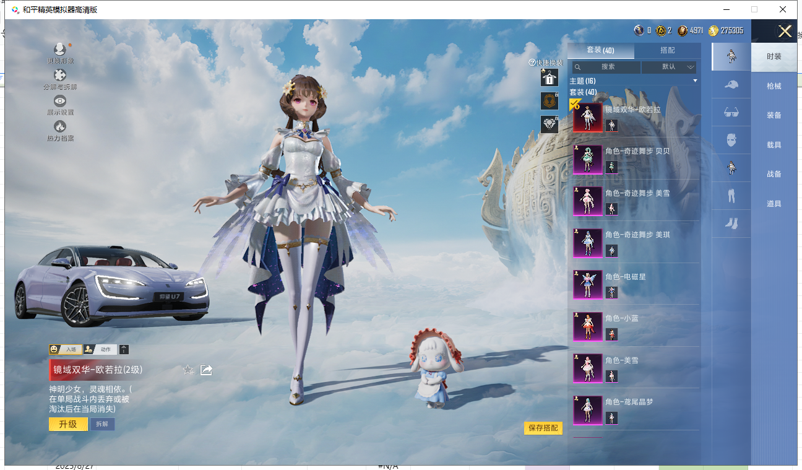The image size is (802, 470).
Task: Select the 角色-奇迹舞步 贝贝 thumbnail
Action: click(x=587, y=160)
